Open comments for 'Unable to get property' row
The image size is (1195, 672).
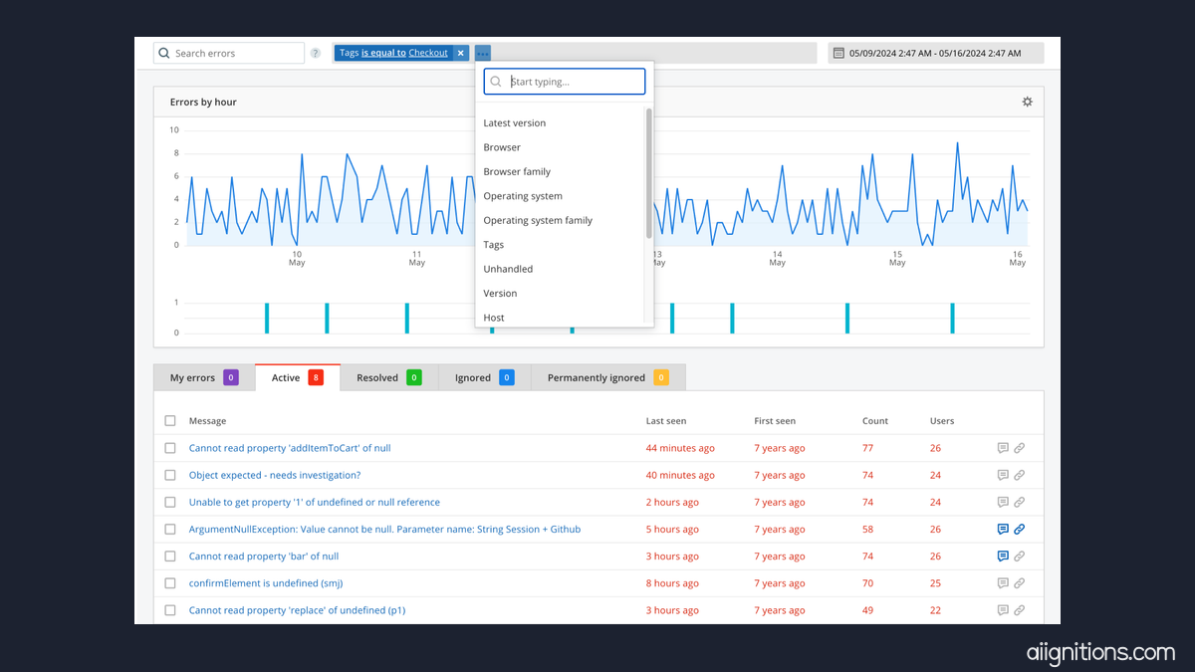click(x=1003, y=502)
